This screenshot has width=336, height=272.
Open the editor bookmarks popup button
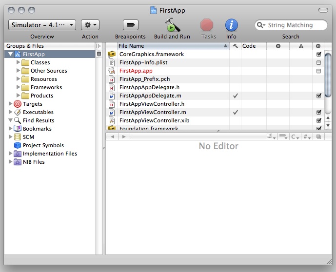(271, 136)
